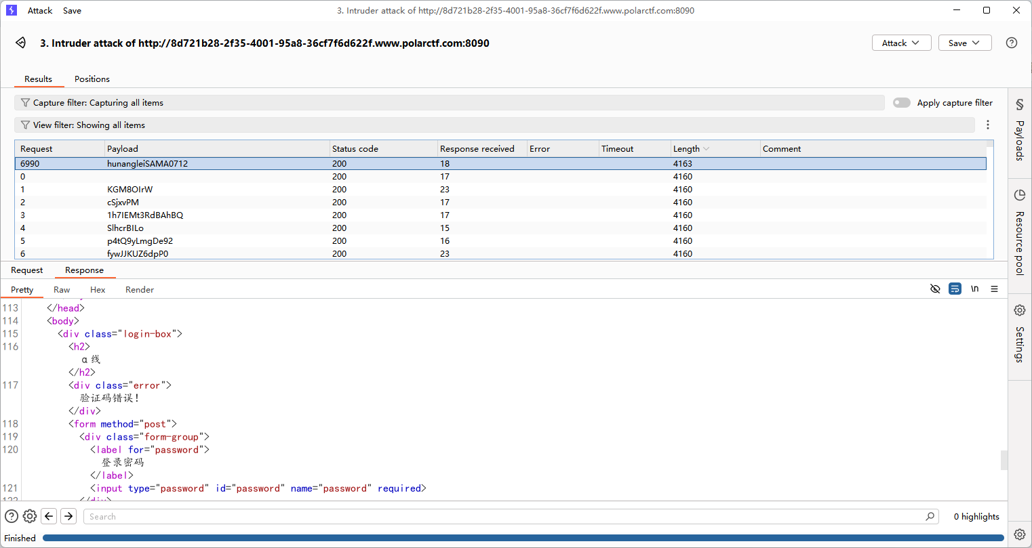
Task: Click the response Search input field
Action: [505, 516]
